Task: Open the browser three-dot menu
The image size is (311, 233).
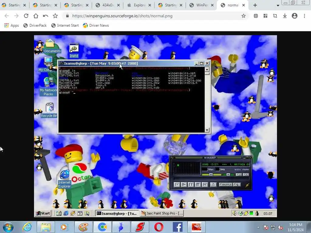Action: click(x=304, y=16)
